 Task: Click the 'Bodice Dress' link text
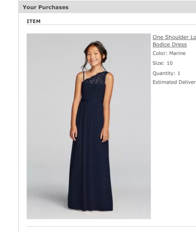pos(170,45)
